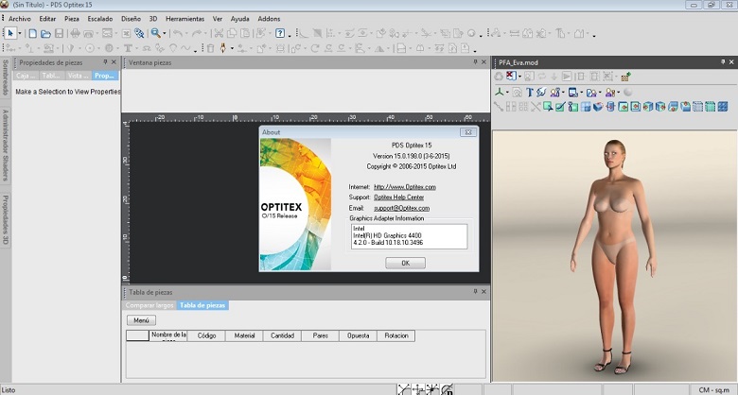Image resolution: width=738 pixels, height=395 pixels.
Task: Show the Propiedades 3D side panel
Action: [x=5, y=219]
